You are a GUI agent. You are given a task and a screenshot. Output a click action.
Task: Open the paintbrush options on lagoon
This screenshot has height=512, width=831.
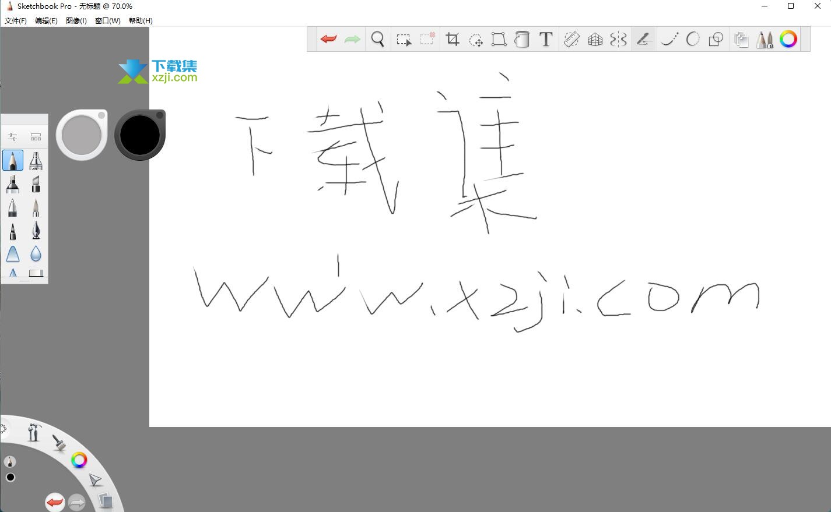point(59,443)
